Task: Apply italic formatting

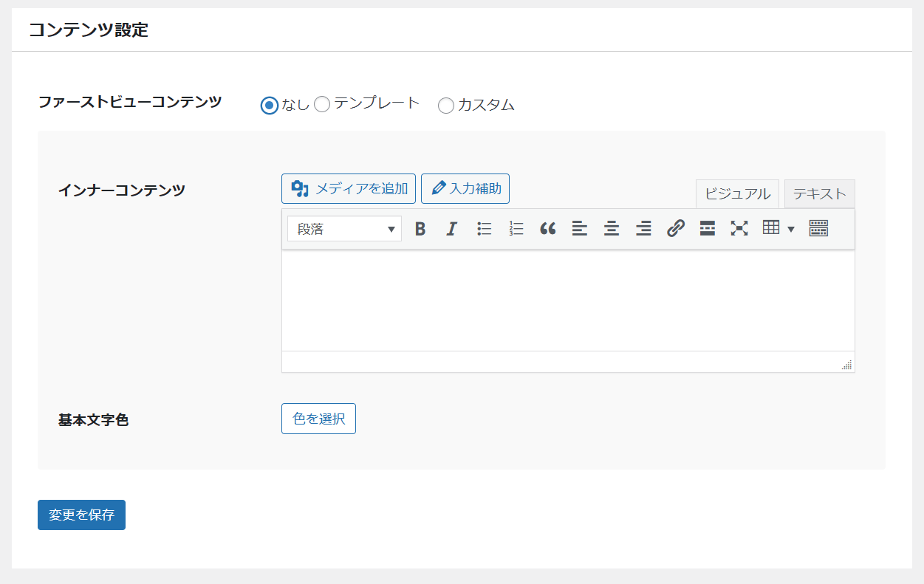Action: (452, 229)
